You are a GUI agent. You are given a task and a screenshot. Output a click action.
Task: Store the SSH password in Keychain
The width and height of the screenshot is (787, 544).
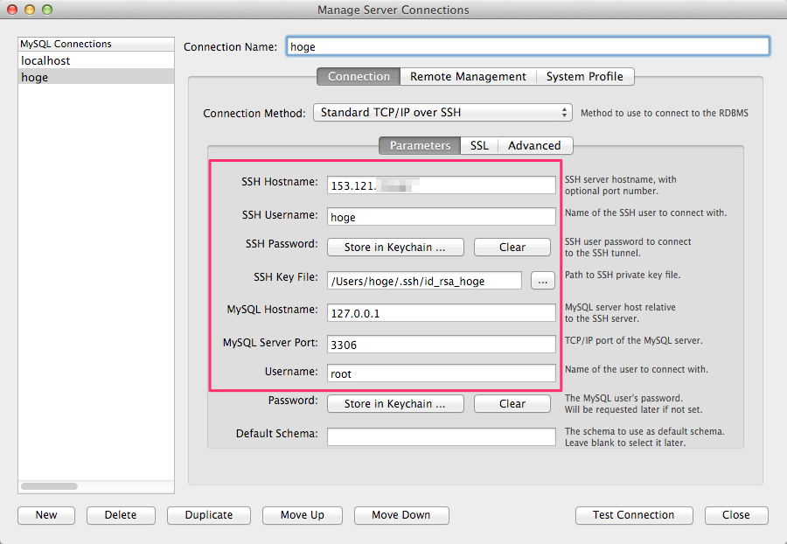click(x=394, y=248)
